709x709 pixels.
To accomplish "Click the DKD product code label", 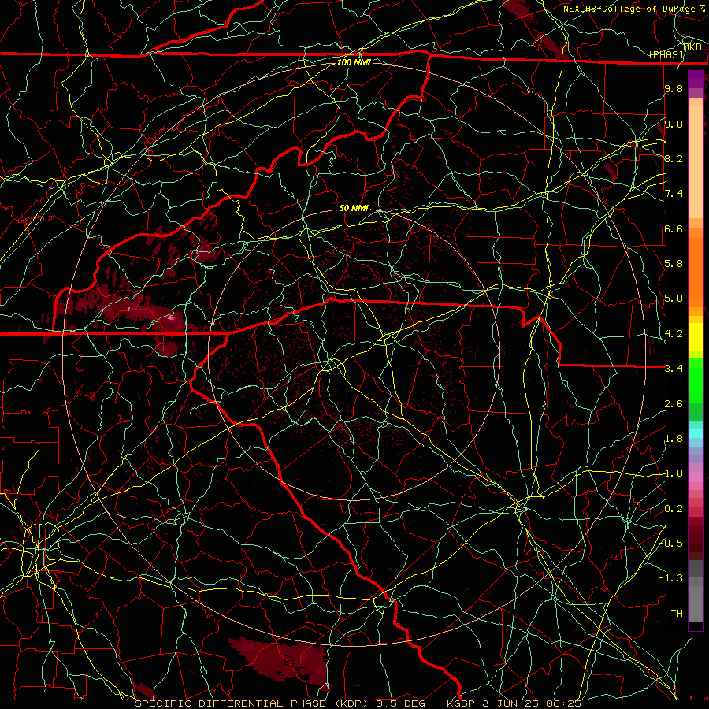I will click(x=692, y=47).
